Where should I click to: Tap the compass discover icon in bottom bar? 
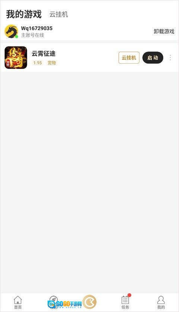point(53,300)
